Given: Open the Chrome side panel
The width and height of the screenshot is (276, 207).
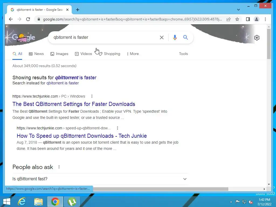Looking at the screenshot, I should pyautogui.click(x=248, y=19).
